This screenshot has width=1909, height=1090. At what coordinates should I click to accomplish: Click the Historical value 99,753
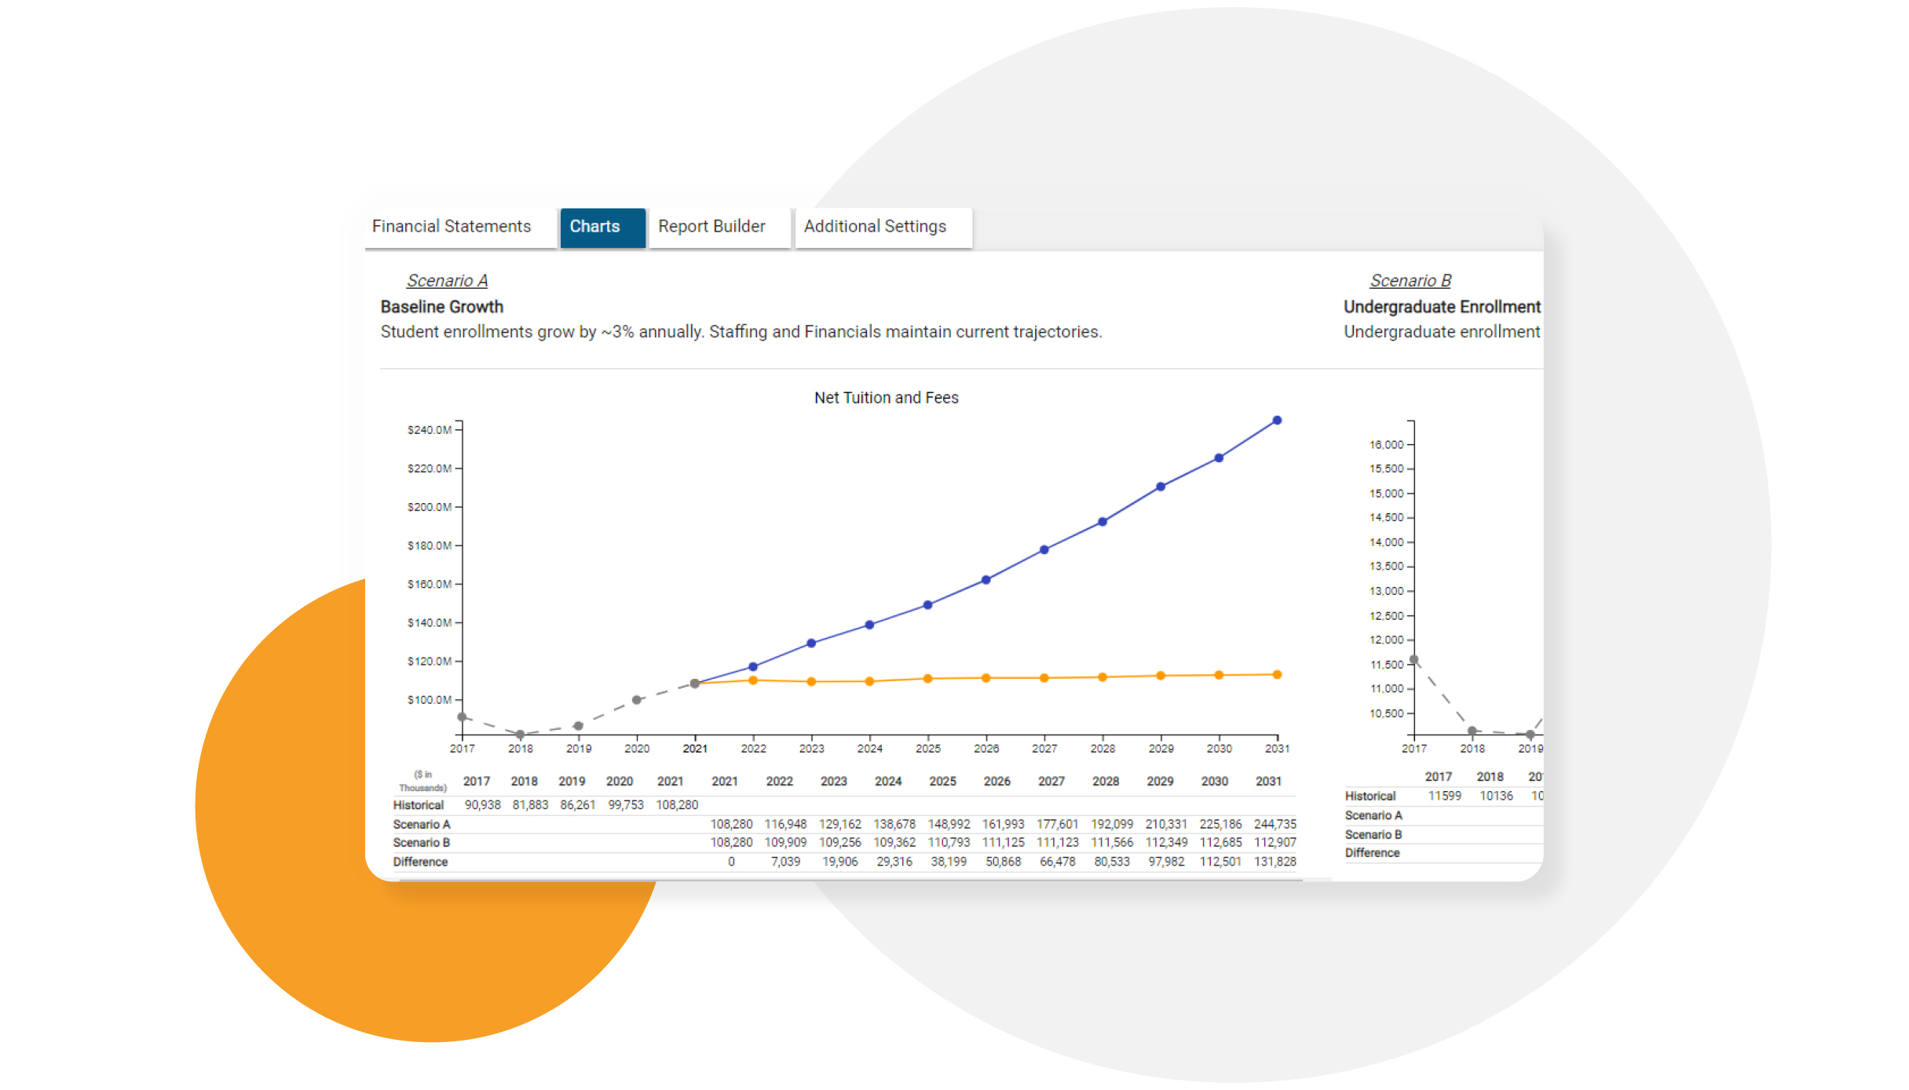625,805
